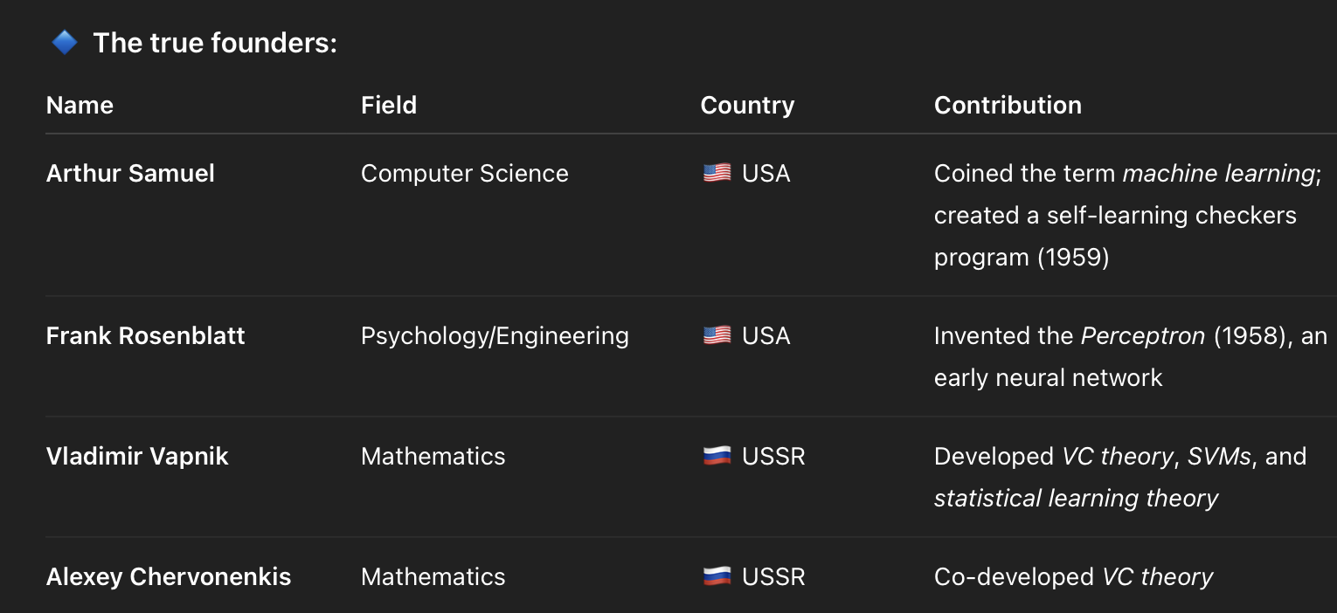Viewport: 1337px width, 613px height.
Task: Click "The true founders:" heading text
Action: [215, 42]
